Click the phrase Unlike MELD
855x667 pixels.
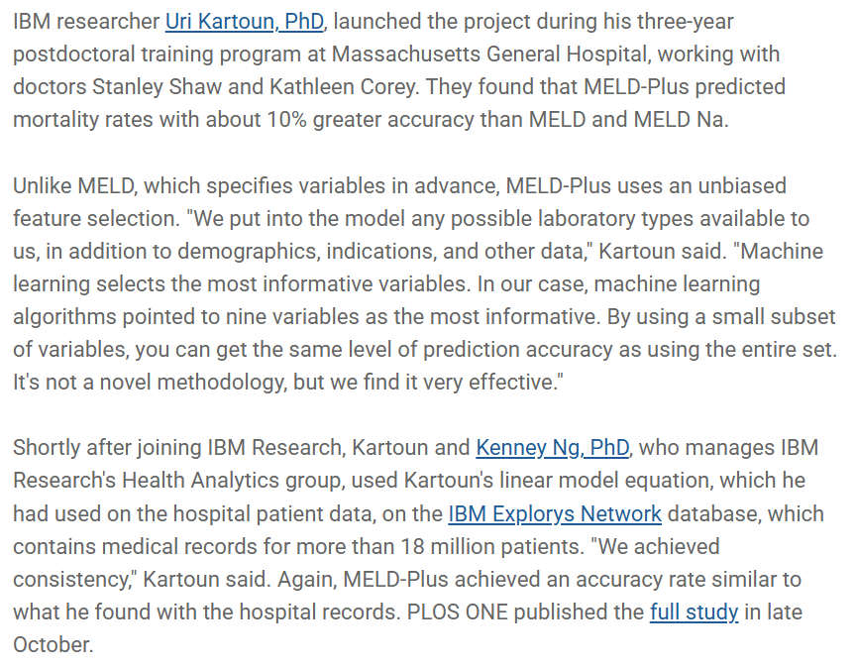(73, 186)
